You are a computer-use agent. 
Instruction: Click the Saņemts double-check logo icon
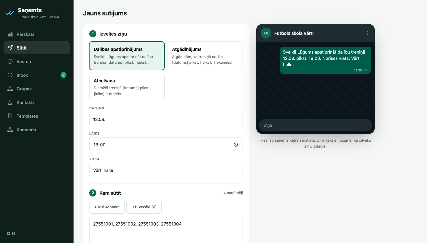pyautogui.click(x=10, y=13)
